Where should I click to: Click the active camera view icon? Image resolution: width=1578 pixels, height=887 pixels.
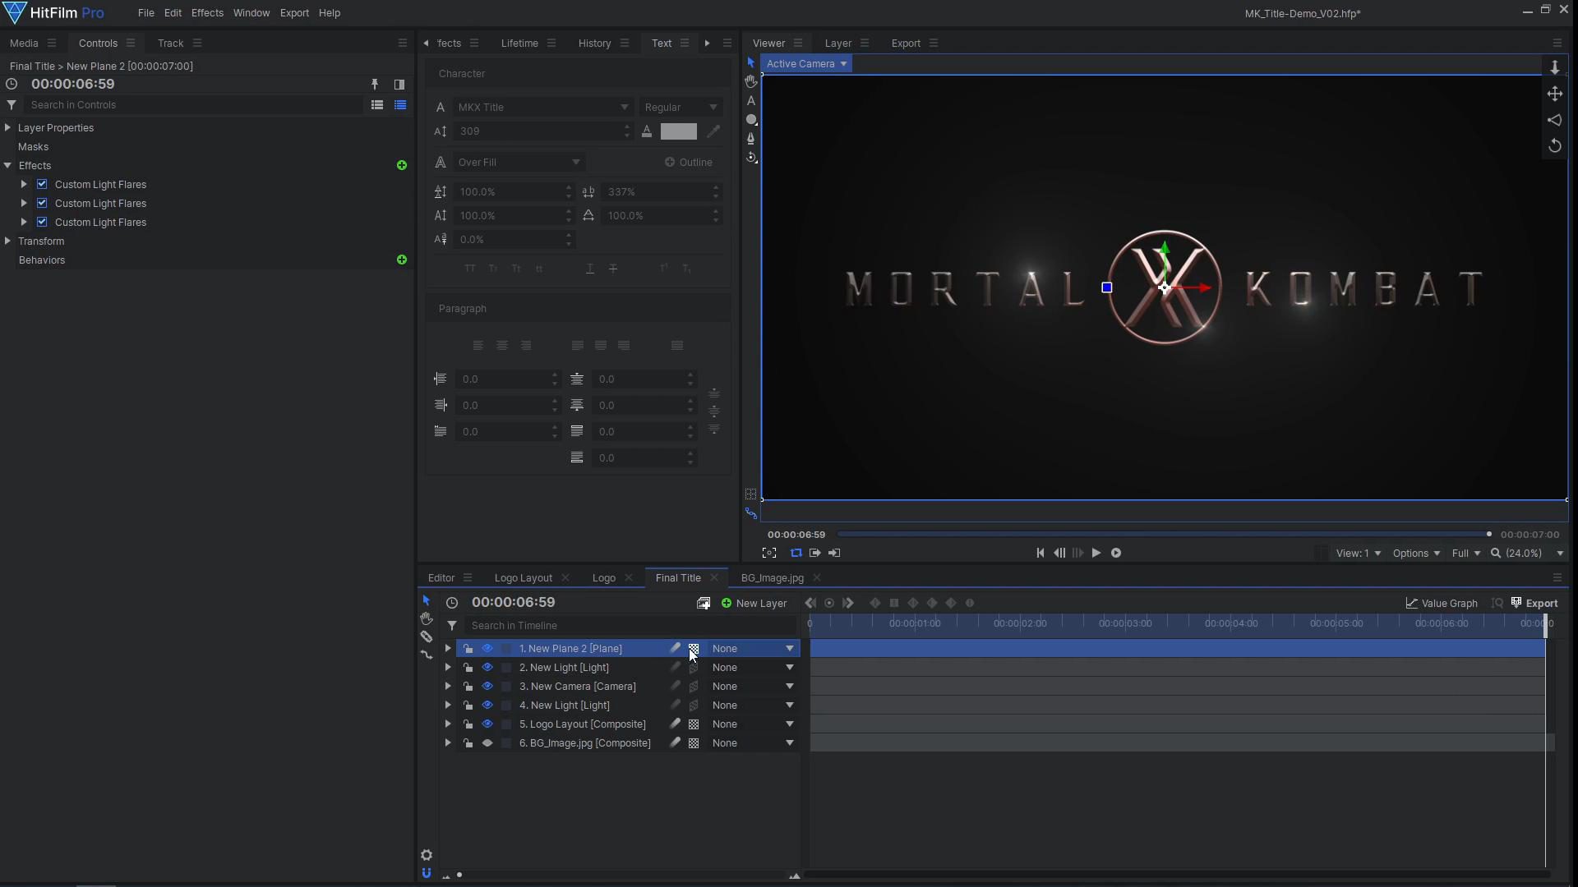[x=806, y=62]
